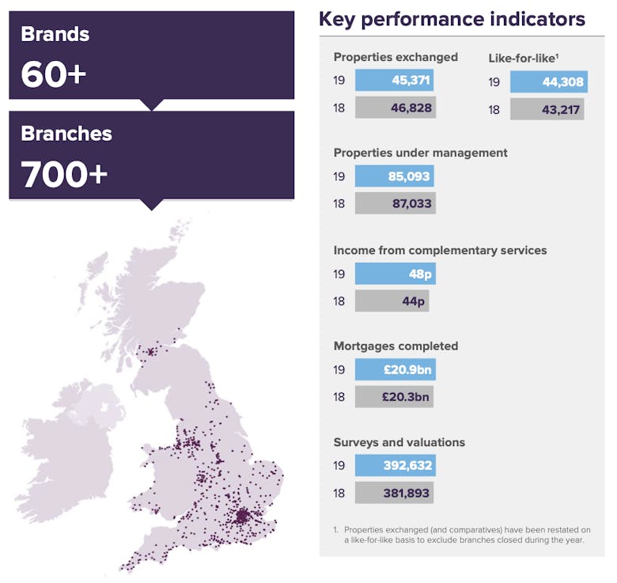Click the Branches 700+ banner
Screen dimensions: 617x583
point(151,154)
